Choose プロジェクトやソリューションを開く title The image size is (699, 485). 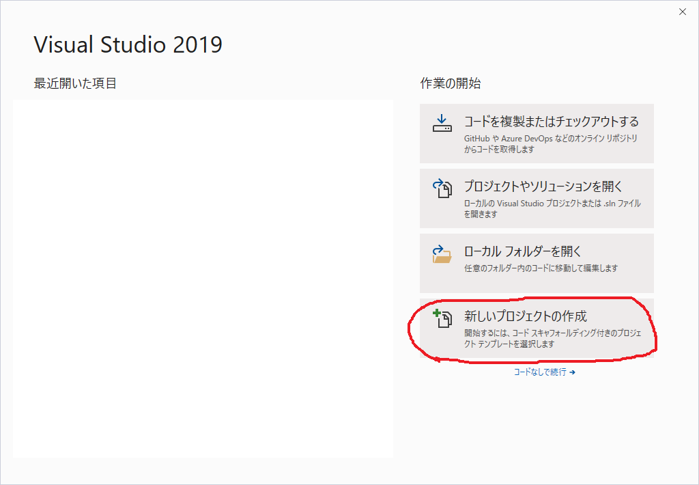(543, 186)
